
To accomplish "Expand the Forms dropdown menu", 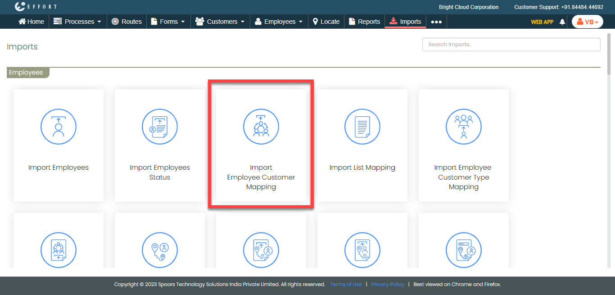I will [168, 22].
